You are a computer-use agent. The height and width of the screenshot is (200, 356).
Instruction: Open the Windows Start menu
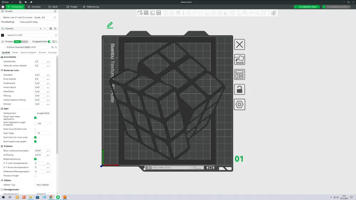[x=3, y=197]
